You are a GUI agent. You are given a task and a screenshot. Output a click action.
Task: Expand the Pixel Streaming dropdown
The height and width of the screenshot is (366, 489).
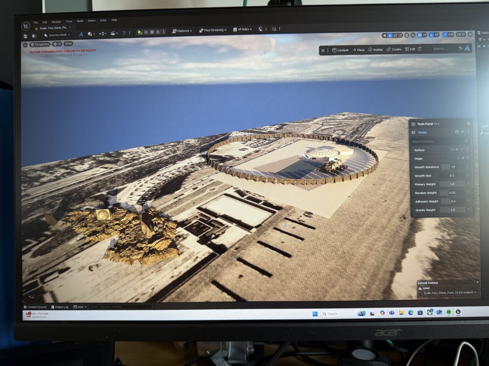click(x=212, y=30)
